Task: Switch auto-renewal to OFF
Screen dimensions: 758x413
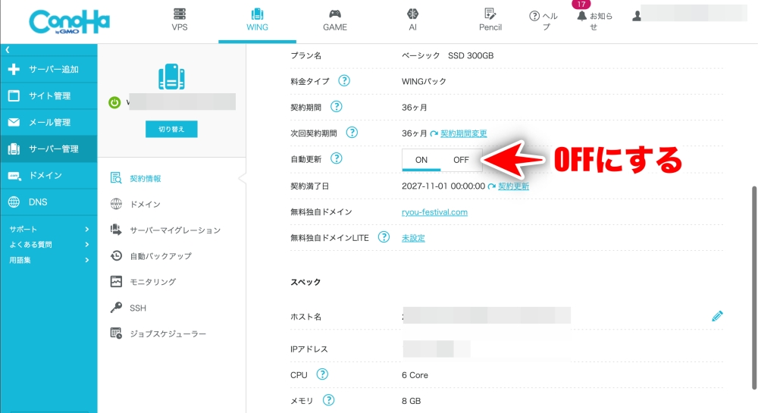Action: (461, 160)
